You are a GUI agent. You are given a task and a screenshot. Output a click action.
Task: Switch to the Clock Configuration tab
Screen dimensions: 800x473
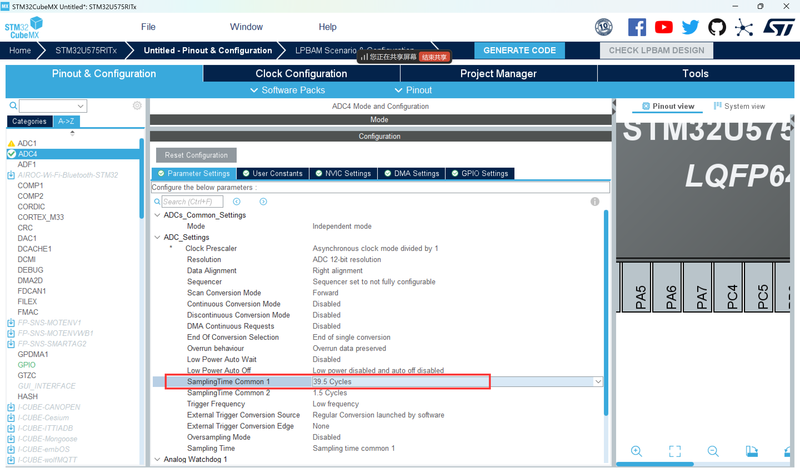point(301,74)
